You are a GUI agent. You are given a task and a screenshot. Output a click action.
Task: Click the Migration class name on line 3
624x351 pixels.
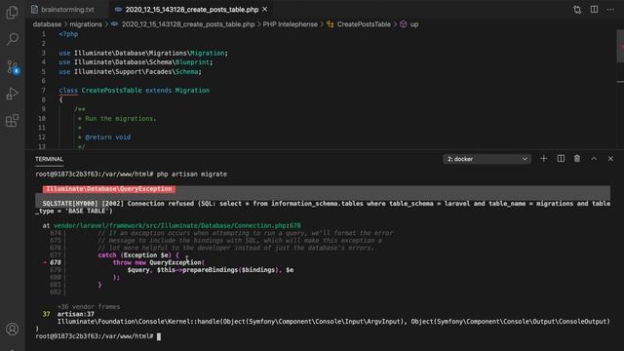208,53
